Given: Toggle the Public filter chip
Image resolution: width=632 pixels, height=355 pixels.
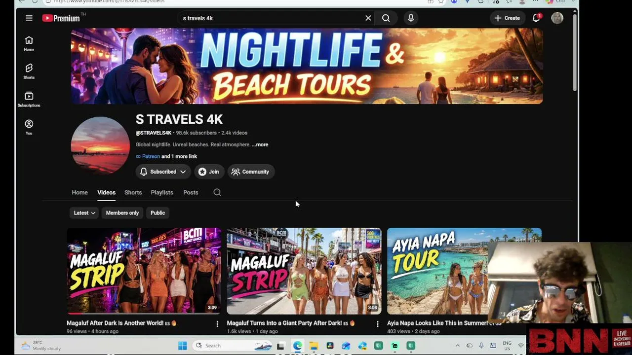Looking at the screenshot, I should click(x=158, y=213).
